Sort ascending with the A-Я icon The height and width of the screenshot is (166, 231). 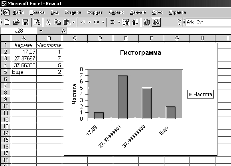click(135, 22)
